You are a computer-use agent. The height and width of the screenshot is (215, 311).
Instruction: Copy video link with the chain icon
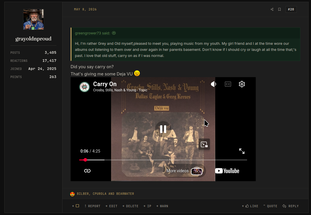click(x=87, y=171)
